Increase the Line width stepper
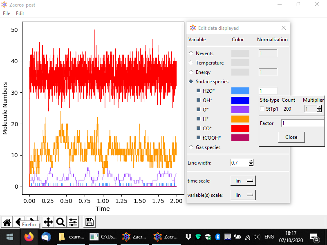This screenshot has width=327, height=245. (x=251, y=161)
